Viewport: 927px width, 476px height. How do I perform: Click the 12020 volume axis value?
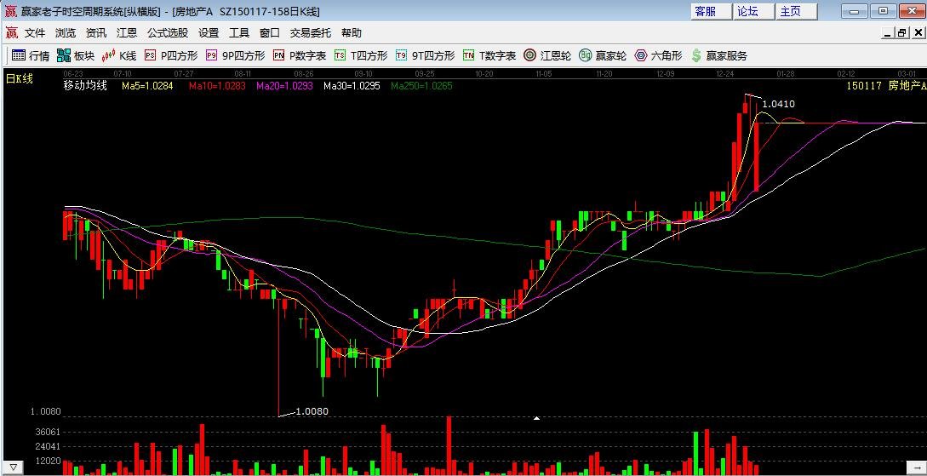point(49,461)
